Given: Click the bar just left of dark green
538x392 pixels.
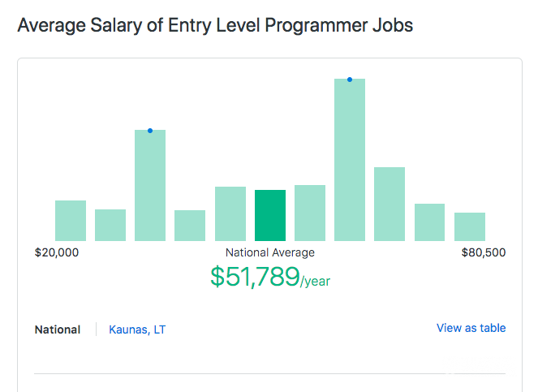Looking at the screenshot, I should pyautogui.click(x=230, y=213).
